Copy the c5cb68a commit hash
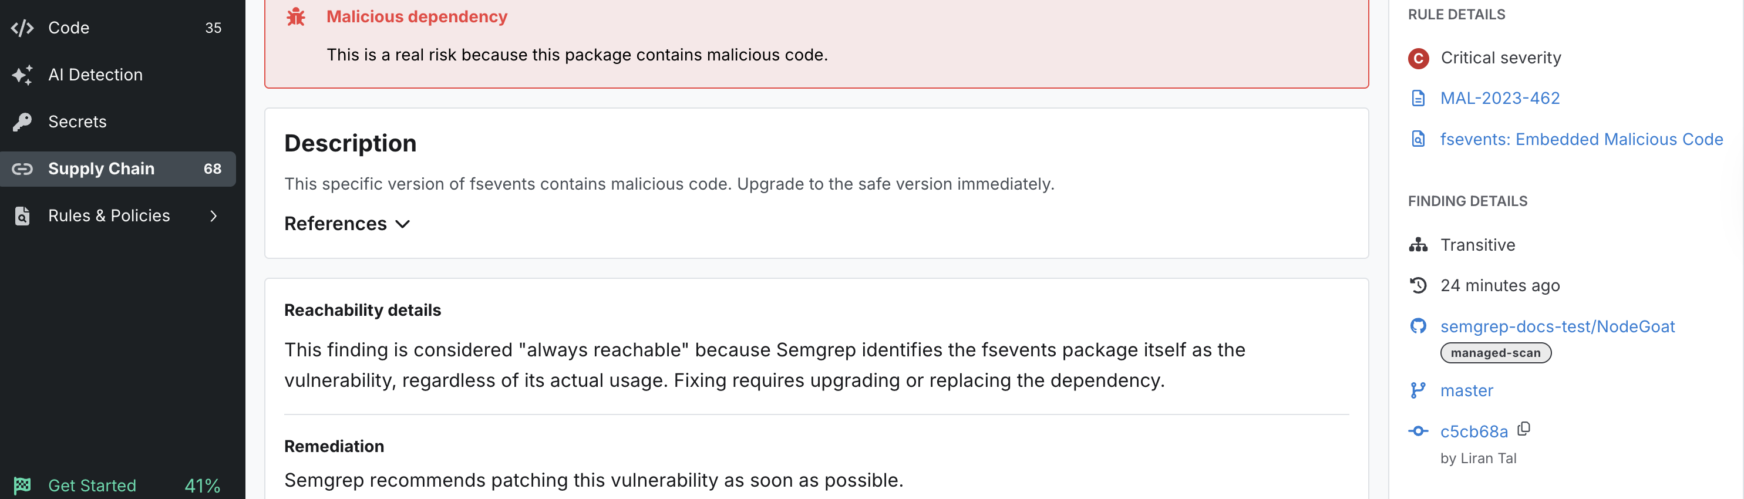1744x499 pixels. point(1524,429)
